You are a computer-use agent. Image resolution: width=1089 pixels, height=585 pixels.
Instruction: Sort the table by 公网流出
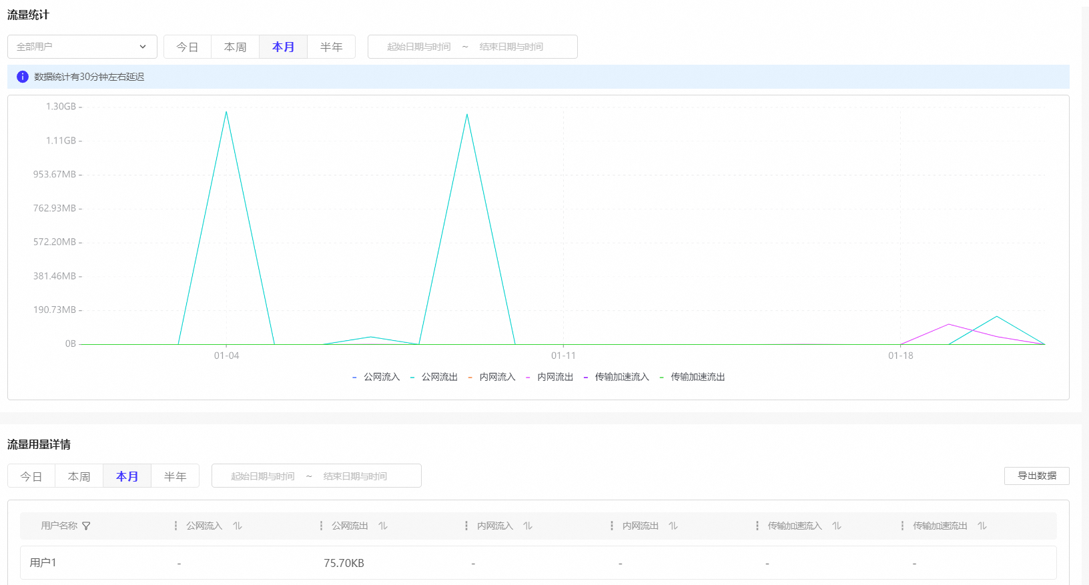[x=383, y=526]
